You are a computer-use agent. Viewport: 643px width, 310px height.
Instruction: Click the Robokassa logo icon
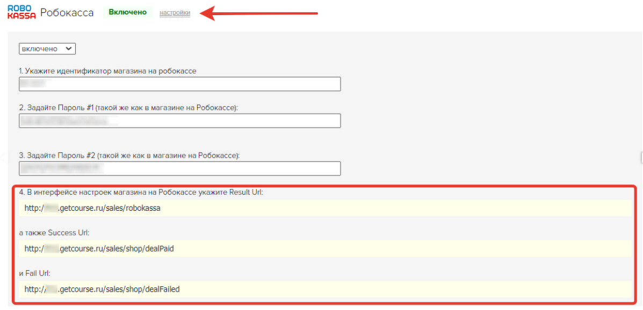(x=21, y=12)
